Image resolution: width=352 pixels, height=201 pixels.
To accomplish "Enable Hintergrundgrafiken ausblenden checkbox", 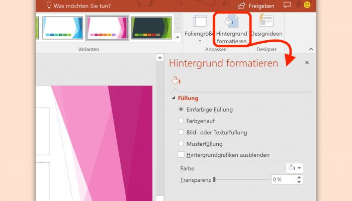I will (x=181, y=155).
